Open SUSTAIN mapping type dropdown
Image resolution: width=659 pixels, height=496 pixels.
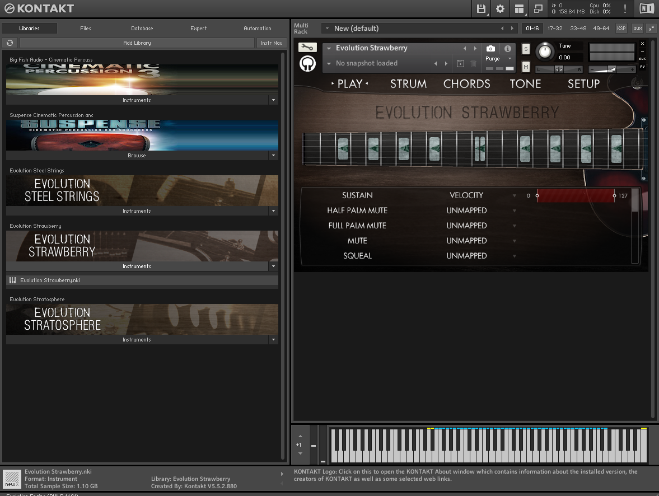[x=515, y=195]
